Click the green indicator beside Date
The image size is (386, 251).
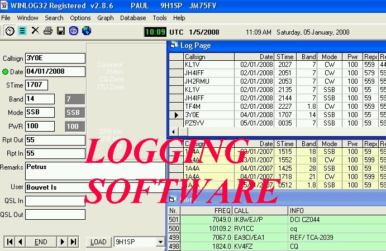pyautogui.click(x=5, y=72)
